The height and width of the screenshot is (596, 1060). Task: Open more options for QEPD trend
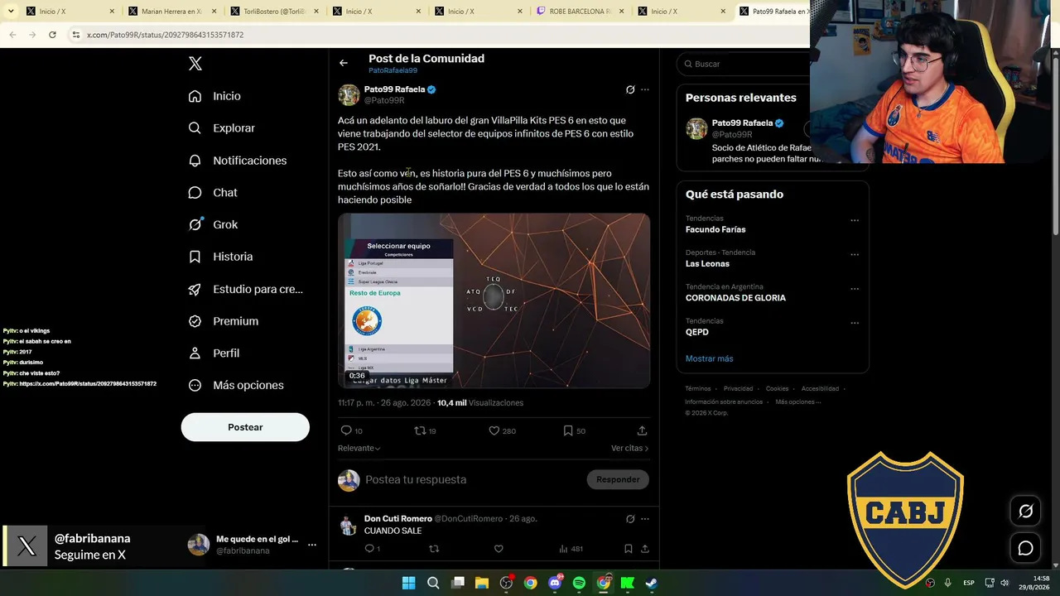[855, 323]
